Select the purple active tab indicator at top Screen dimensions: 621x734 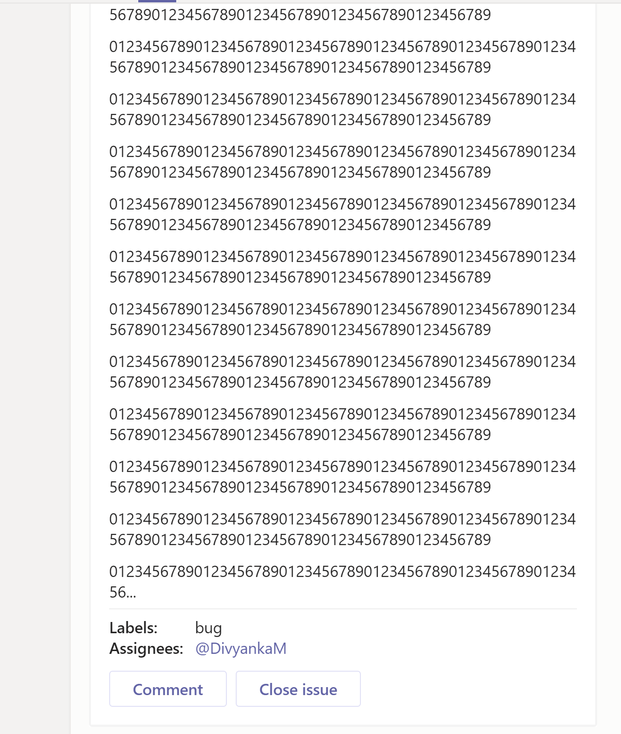157,1
